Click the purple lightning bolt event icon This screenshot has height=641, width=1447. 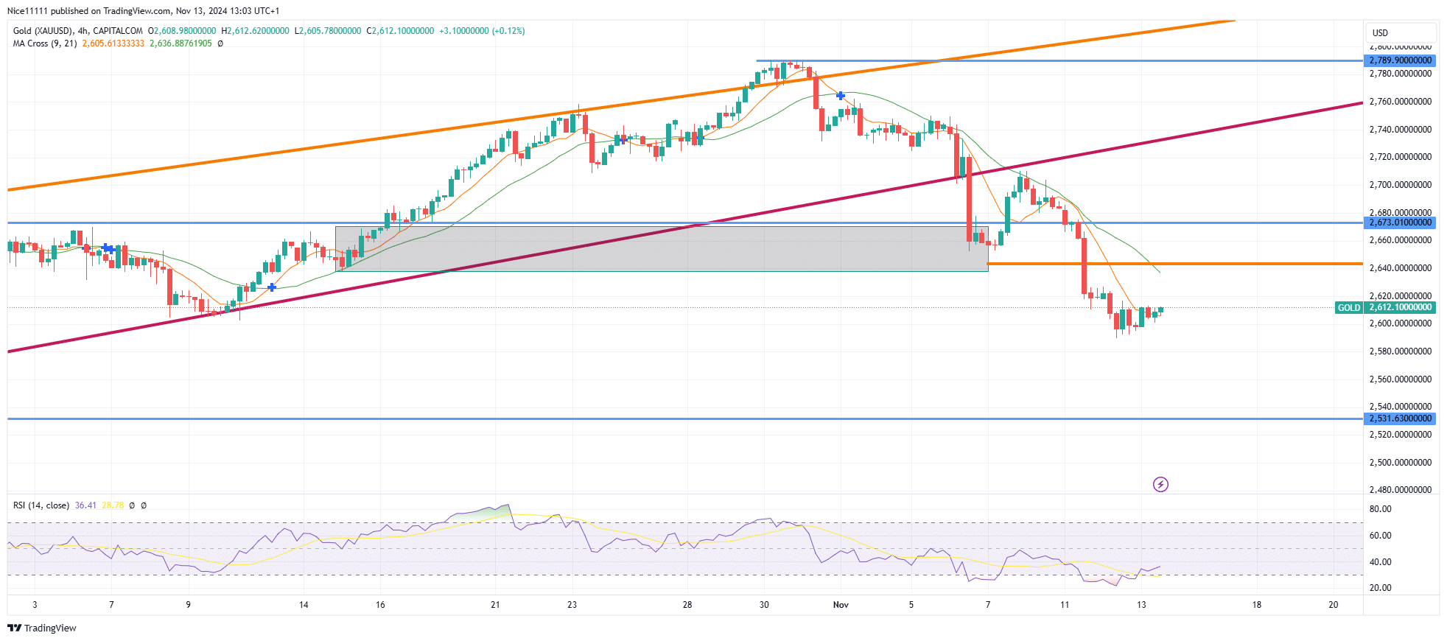click(x=1160, y=484)
